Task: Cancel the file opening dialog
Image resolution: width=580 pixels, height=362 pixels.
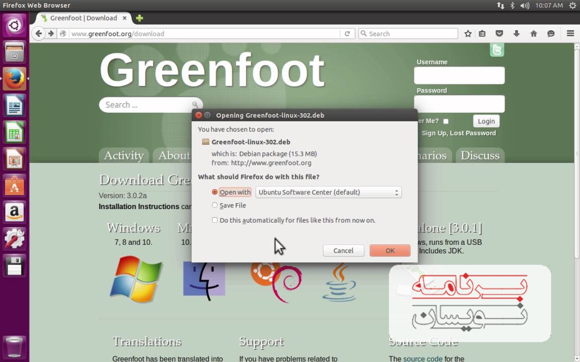Action: point(343,250)
